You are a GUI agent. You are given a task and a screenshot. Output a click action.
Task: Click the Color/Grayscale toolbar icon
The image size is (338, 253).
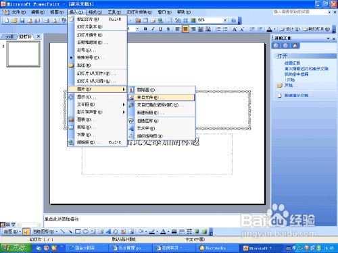point(193,20)
